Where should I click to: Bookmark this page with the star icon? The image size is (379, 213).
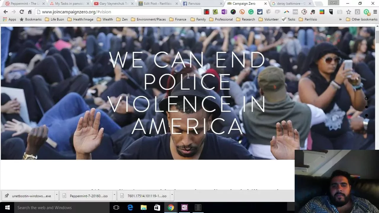point(349,12)
